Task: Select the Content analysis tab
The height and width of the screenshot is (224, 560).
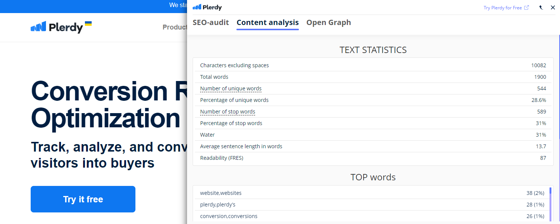Action: 268,22
